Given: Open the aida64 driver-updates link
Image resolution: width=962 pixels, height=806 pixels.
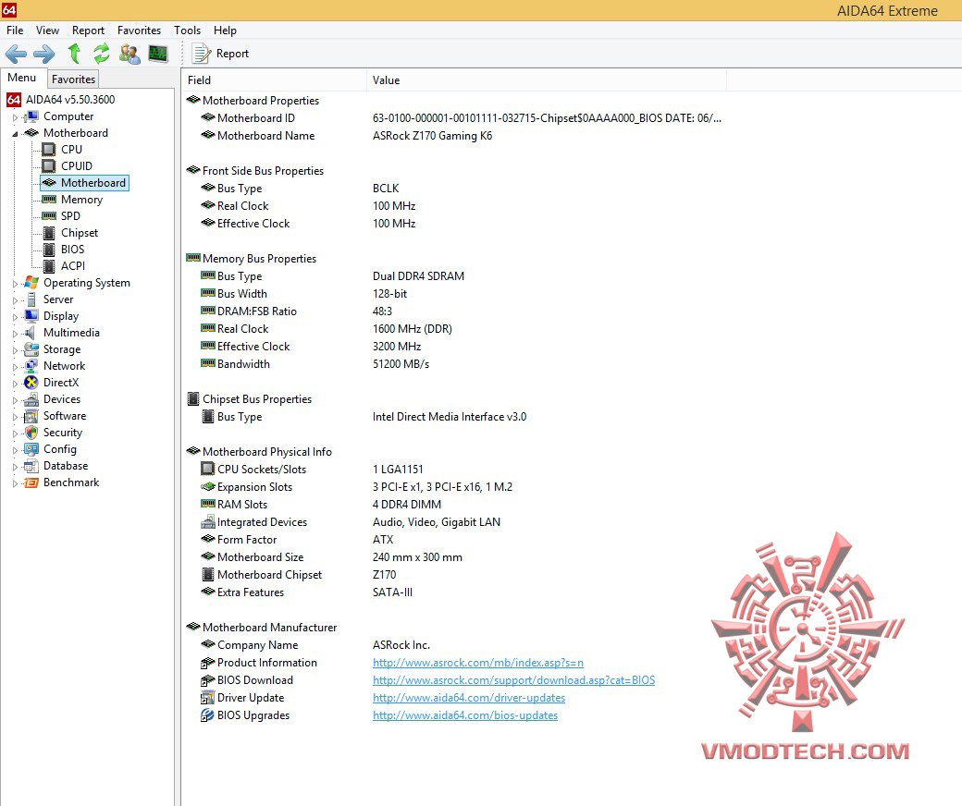Looking at the screenshot, I should click(x=469, y=698).
